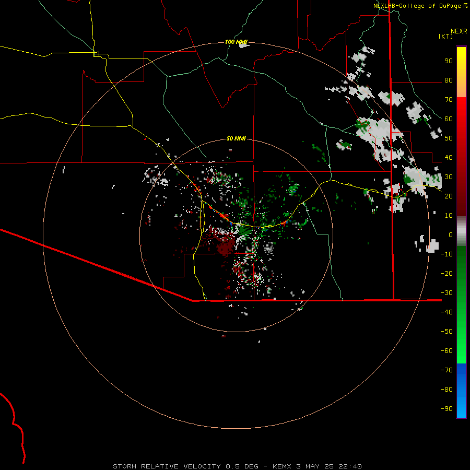470x470 pixels.
Task: Click the 0 value on the velocity scale
Action: tap(451, 234)
